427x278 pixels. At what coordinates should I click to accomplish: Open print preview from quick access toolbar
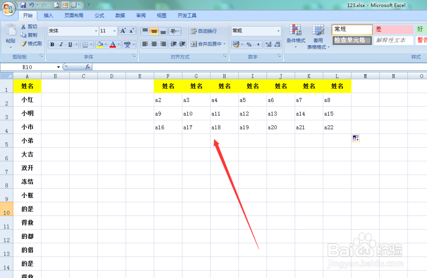point(57,5)
